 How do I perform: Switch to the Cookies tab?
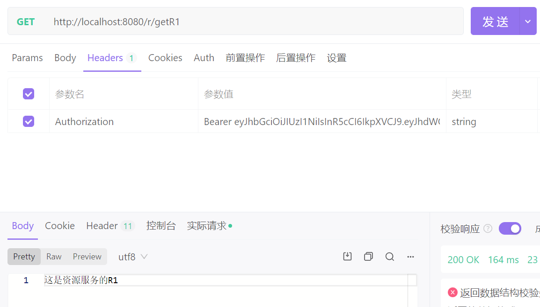(x=165, y=57)
